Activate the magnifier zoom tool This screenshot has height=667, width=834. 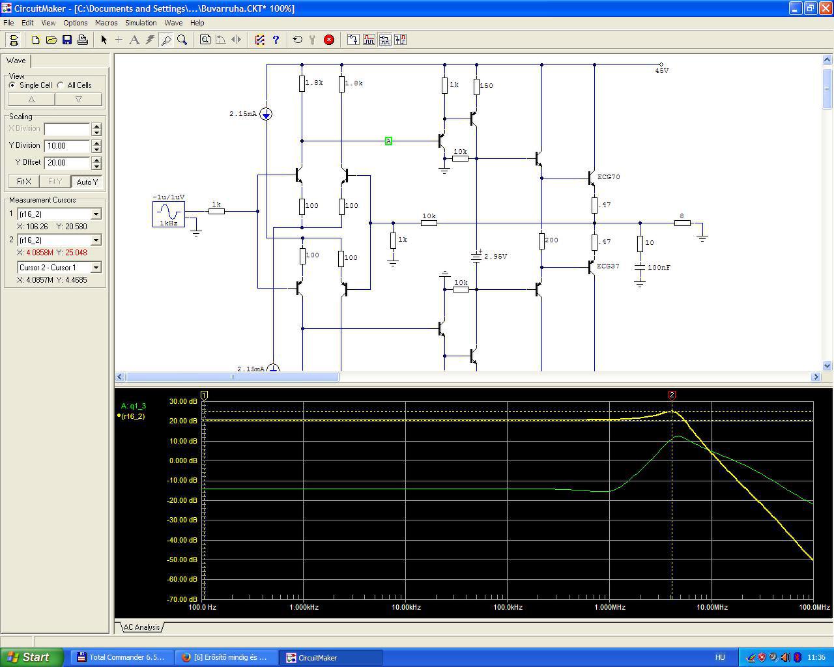pos(182,40)
